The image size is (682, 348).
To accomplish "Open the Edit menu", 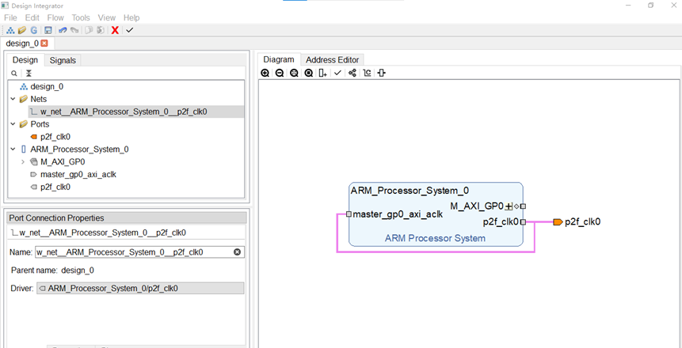I will (x=32, y=18).
